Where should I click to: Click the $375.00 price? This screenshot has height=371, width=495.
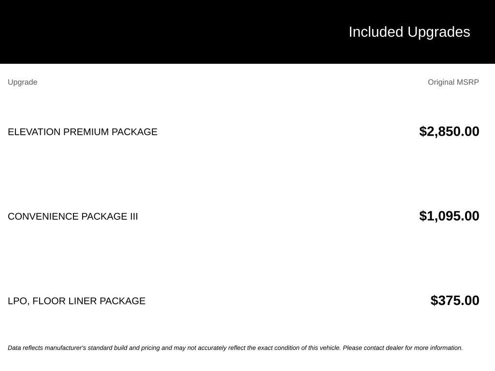point(455,300)
